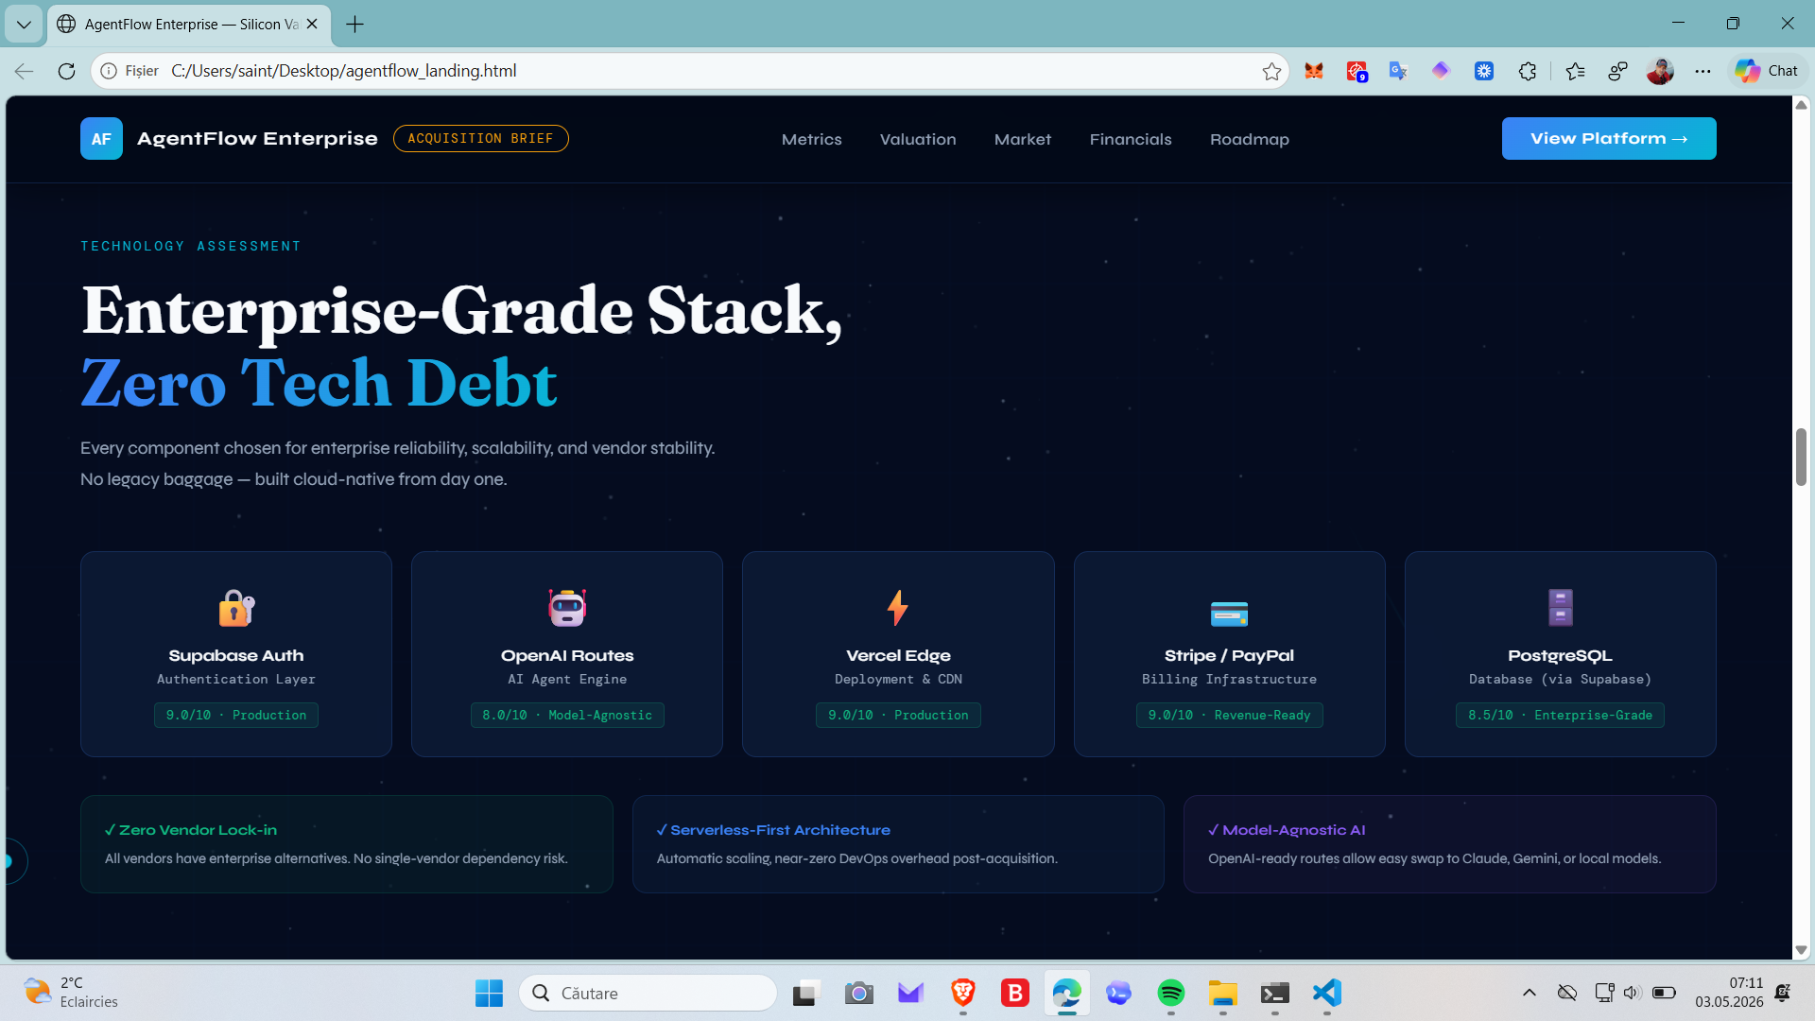Open the Extensions puzzle piece menu

click(1528, 71)
